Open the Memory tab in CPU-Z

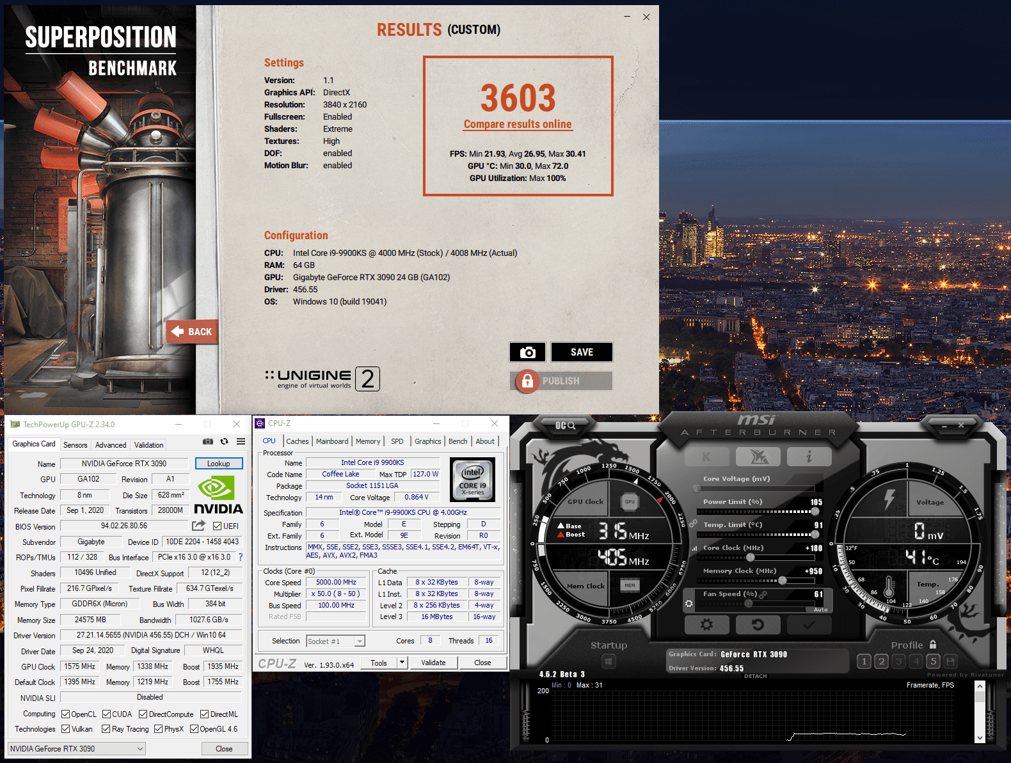pyautogui.click(x=368, y=441)
